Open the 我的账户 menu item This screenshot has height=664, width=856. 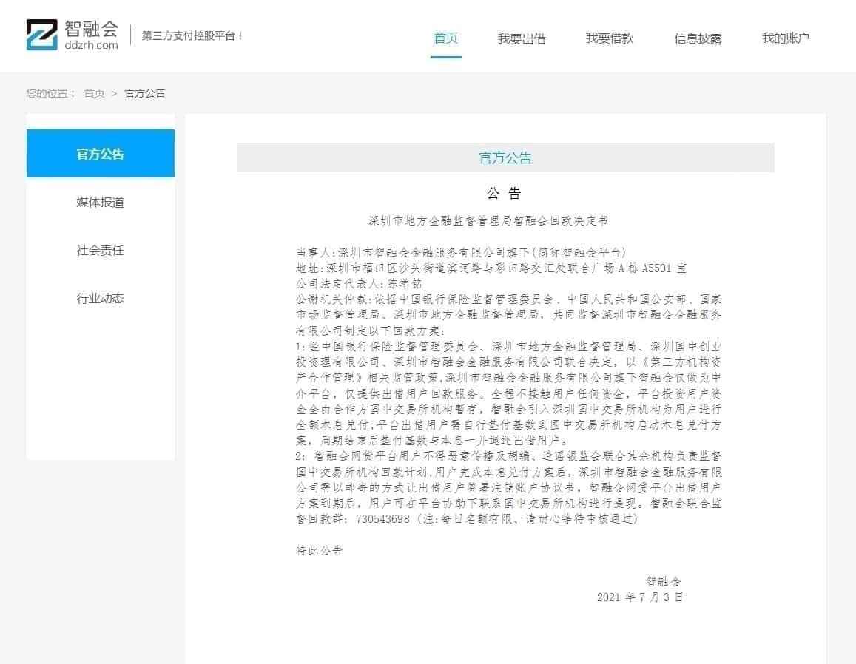(x=786, y=38)
